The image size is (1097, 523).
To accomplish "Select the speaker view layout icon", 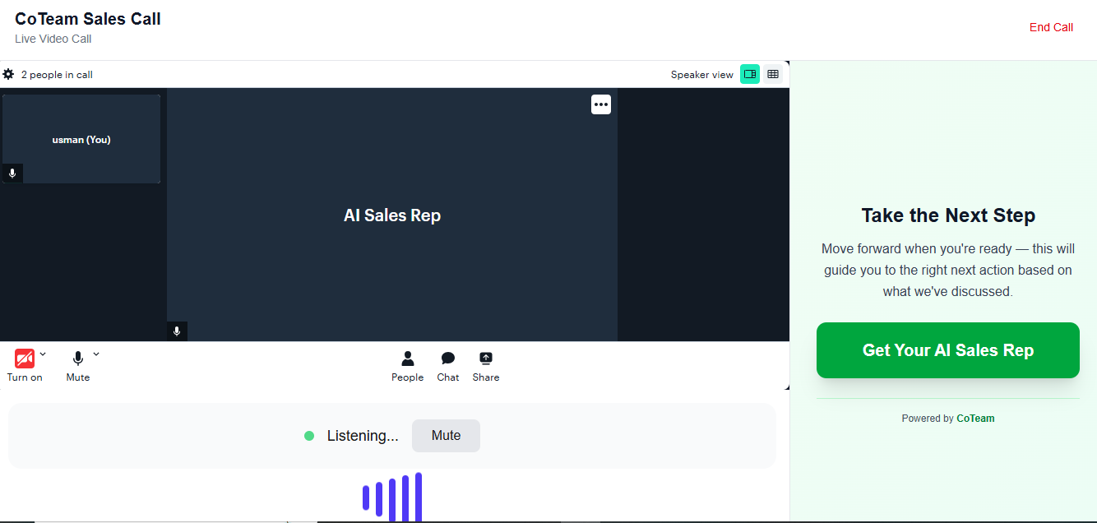I will [x=749, y=73].
